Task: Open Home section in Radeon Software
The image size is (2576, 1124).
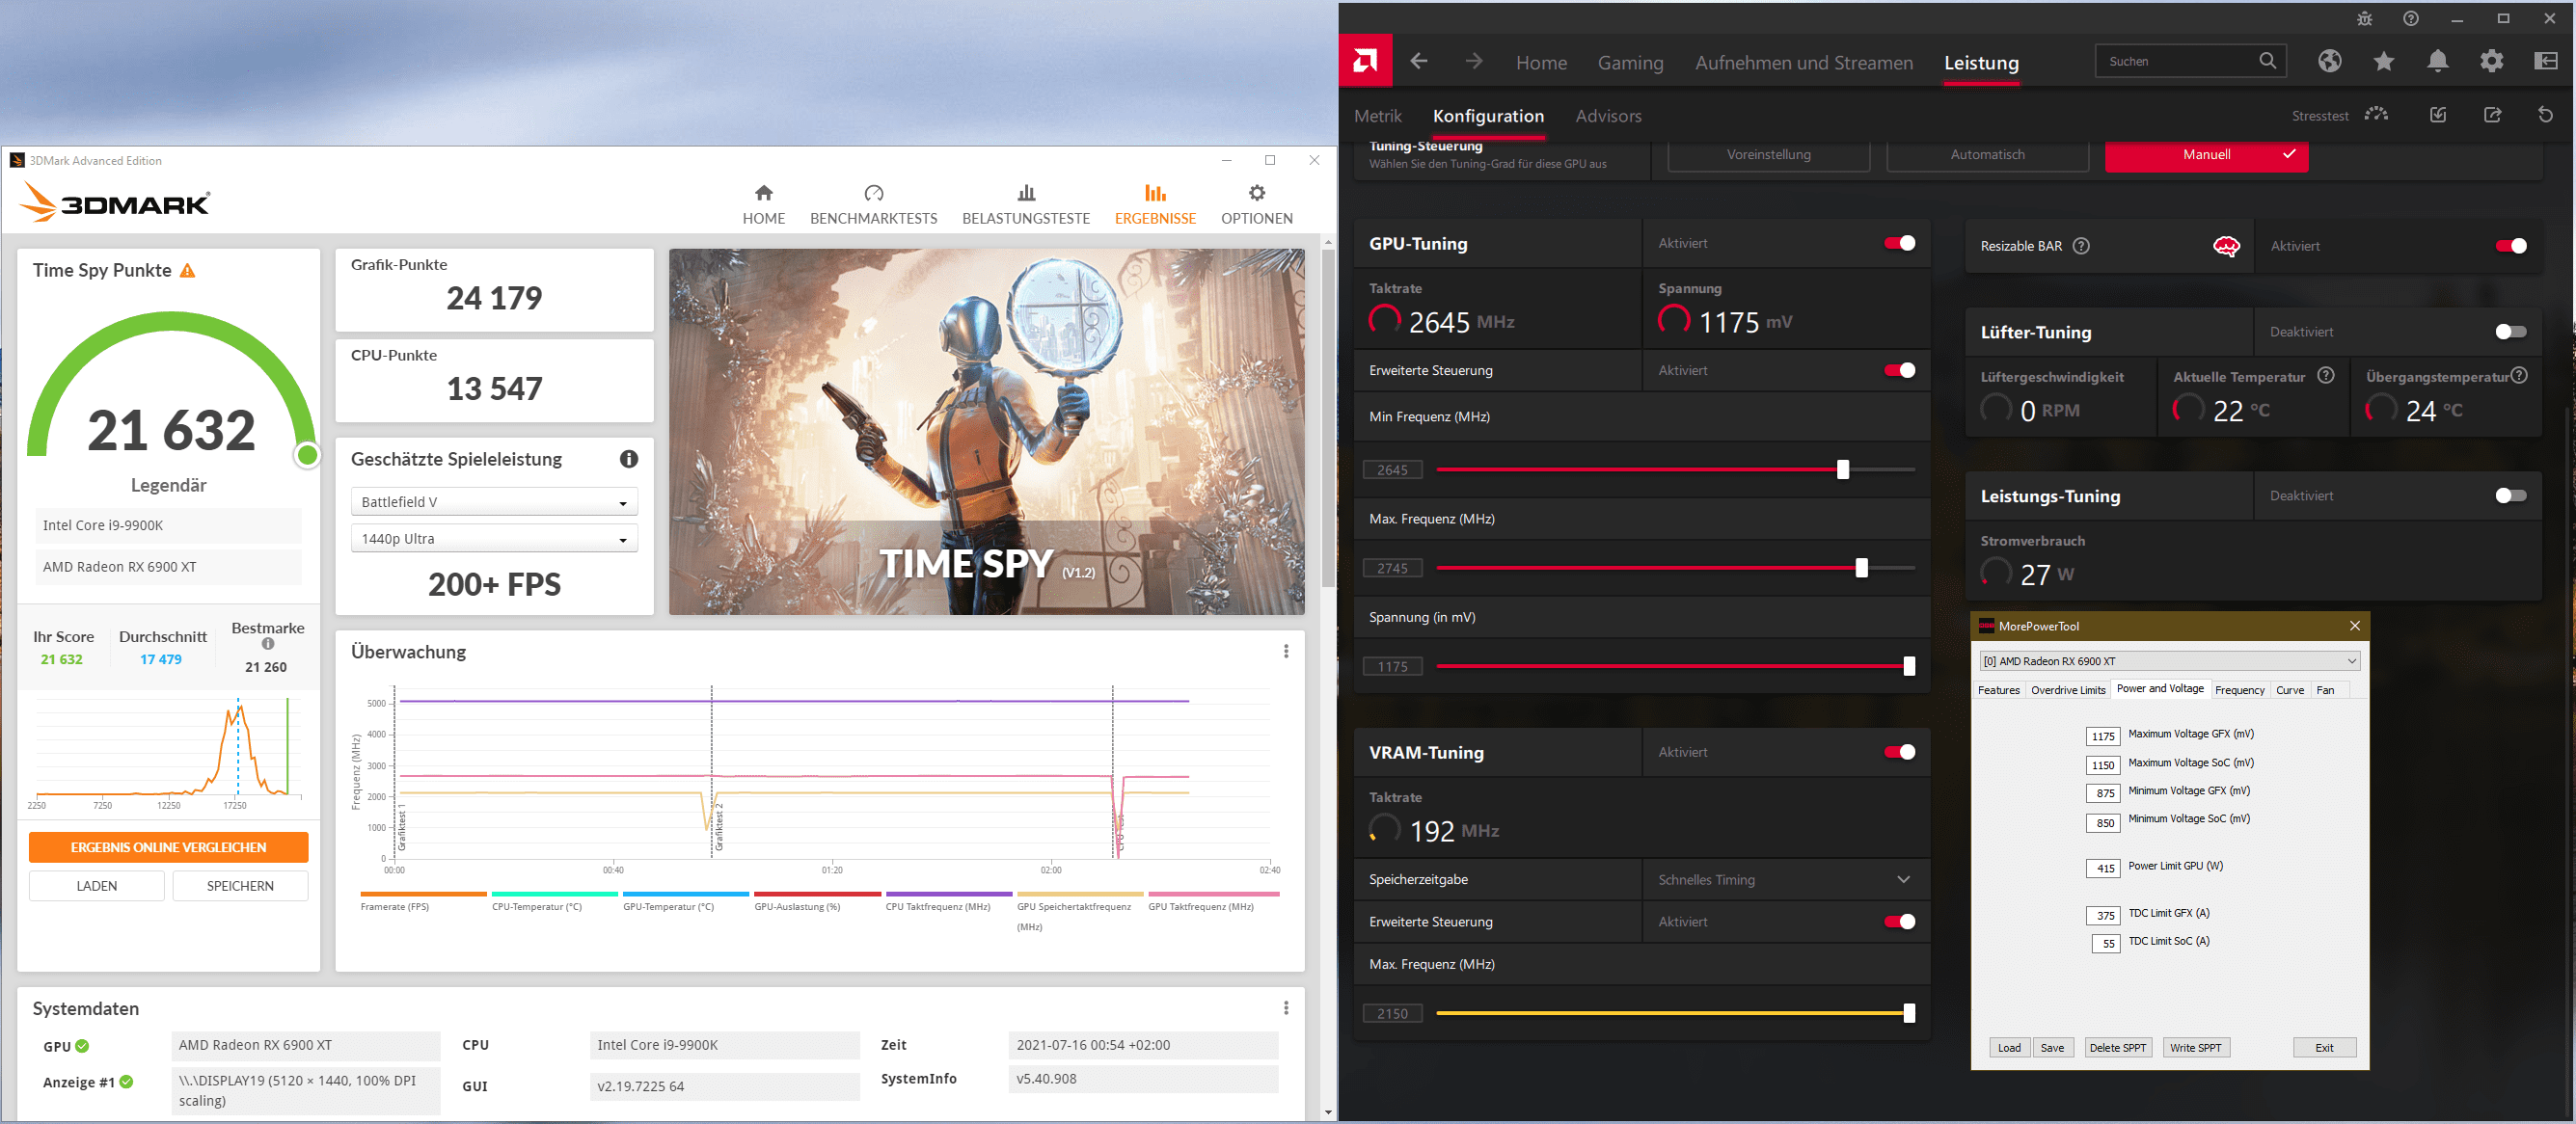Action: click(1541, 63)
